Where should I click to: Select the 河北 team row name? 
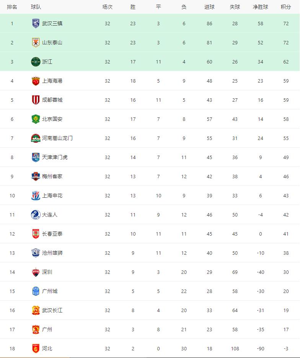pos(47,348)
